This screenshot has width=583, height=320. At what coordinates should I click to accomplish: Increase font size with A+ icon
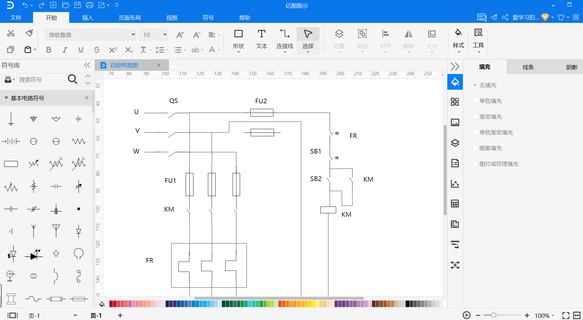(x=180, y=35)
